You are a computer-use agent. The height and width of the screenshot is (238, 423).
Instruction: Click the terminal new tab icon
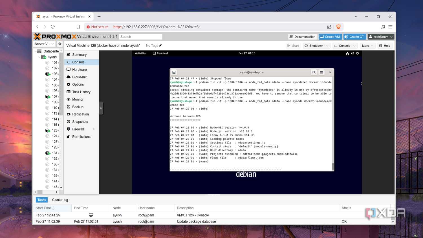174,72
